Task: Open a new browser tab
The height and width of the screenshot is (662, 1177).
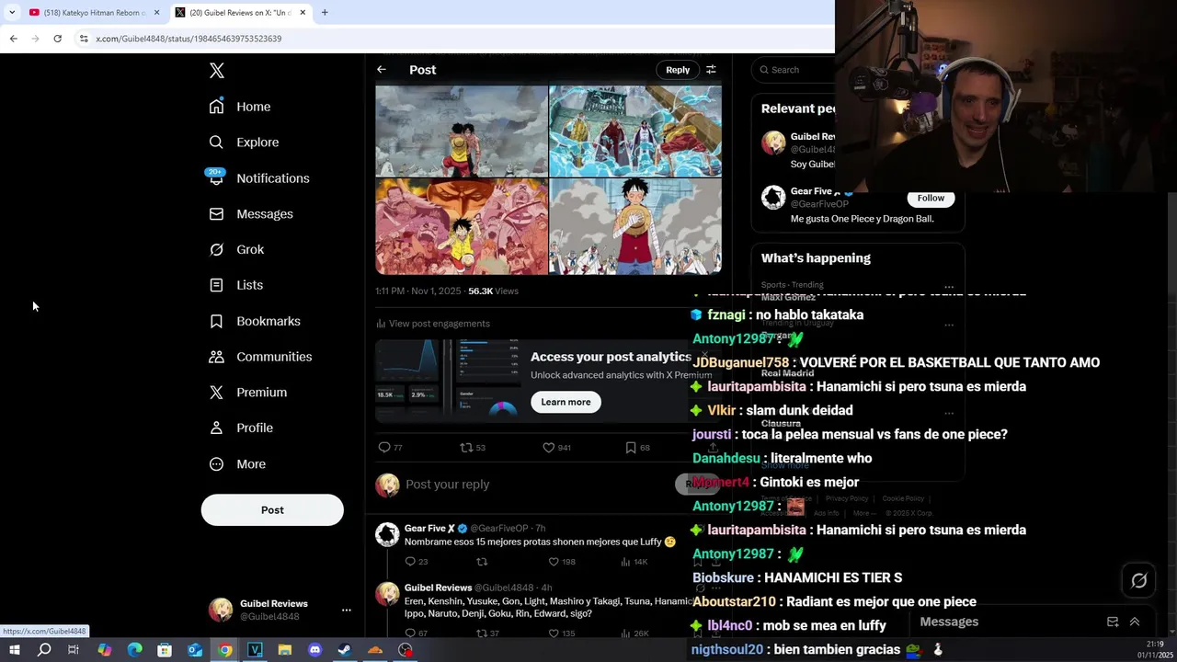Action: point(325,13)
